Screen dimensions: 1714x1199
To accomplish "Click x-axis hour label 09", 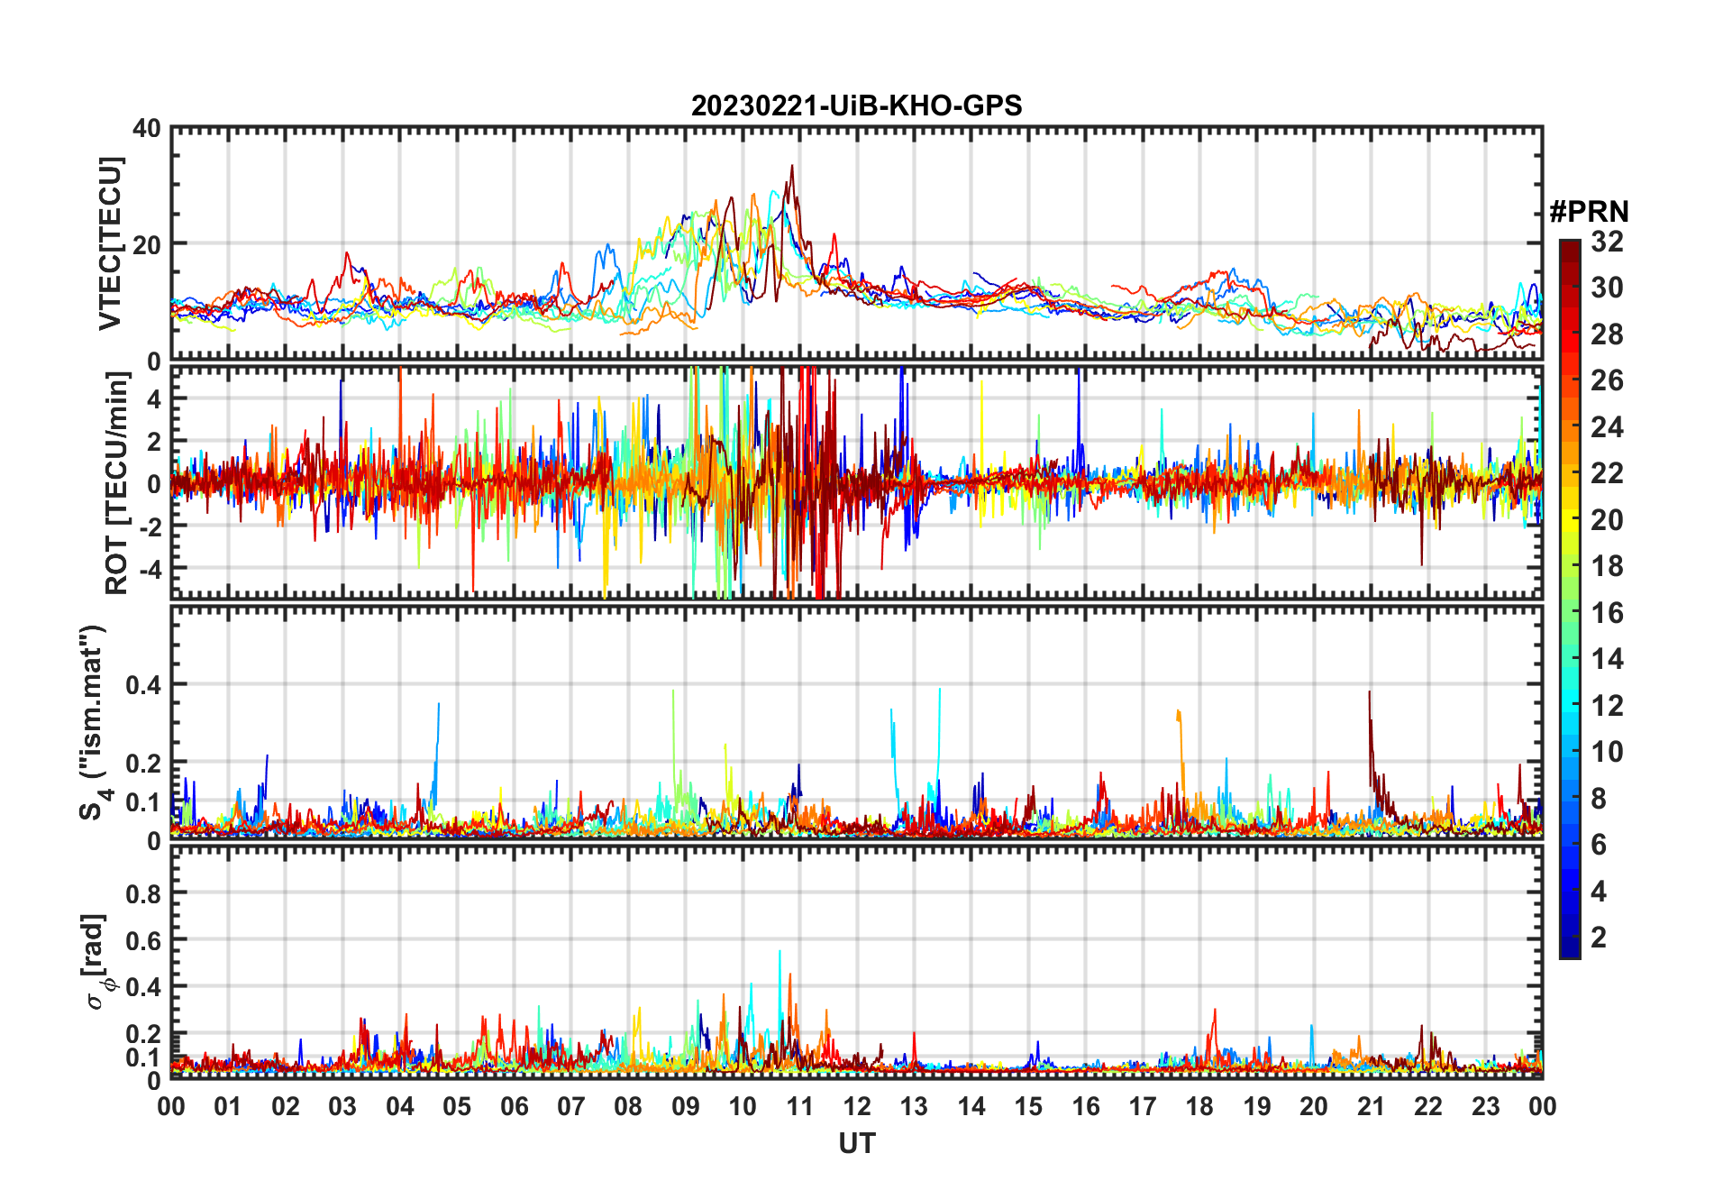I will [x=686, y=1106].
